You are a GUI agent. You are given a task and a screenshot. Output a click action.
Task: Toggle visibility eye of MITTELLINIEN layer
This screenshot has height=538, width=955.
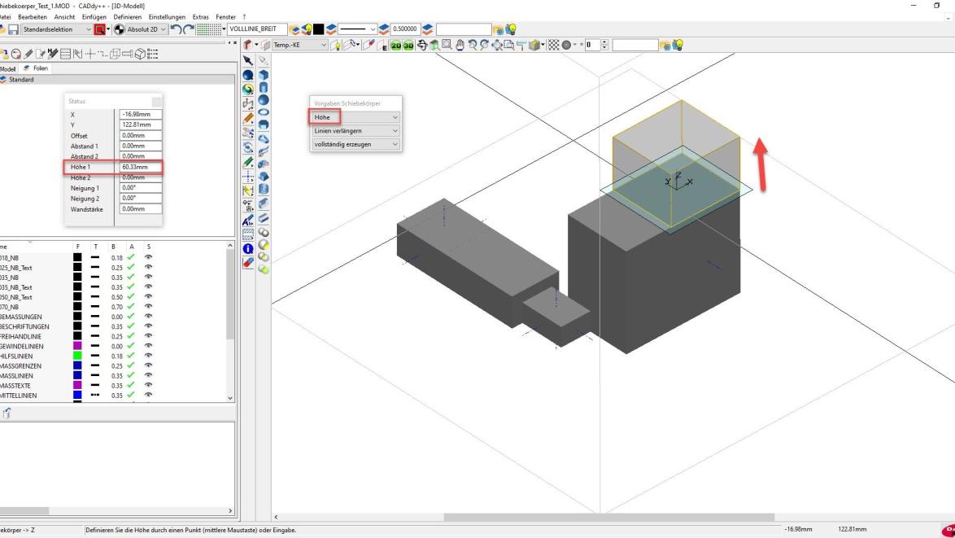[x=148, y=395]
